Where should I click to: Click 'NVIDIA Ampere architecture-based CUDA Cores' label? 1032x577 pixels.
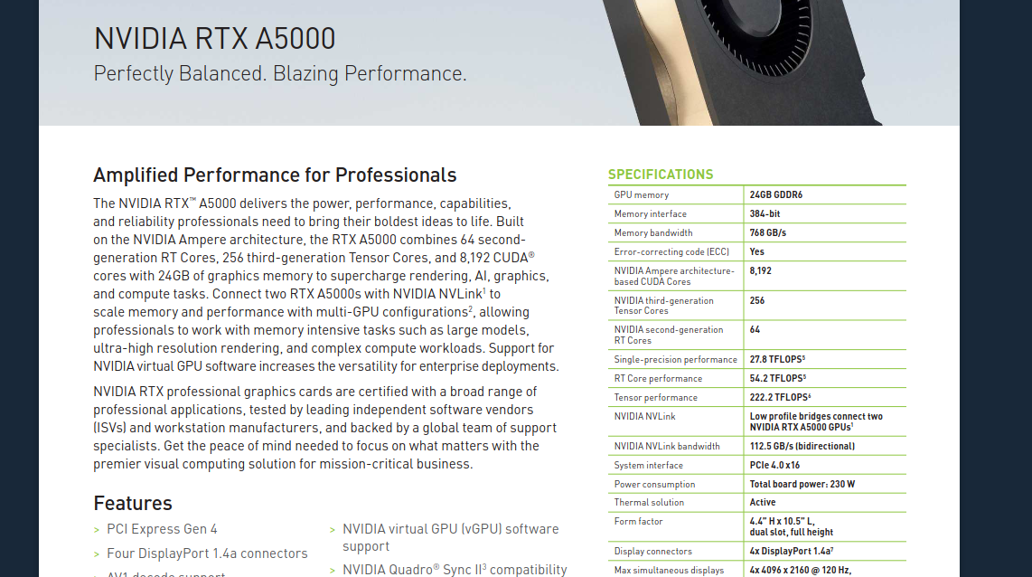pyautogui.click(x=674, y=276)
